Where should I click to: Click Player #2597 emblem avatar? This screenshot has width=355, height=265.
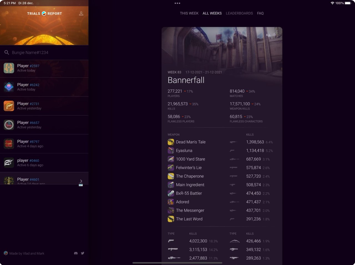pyautogui.click(x=9, y=68)
